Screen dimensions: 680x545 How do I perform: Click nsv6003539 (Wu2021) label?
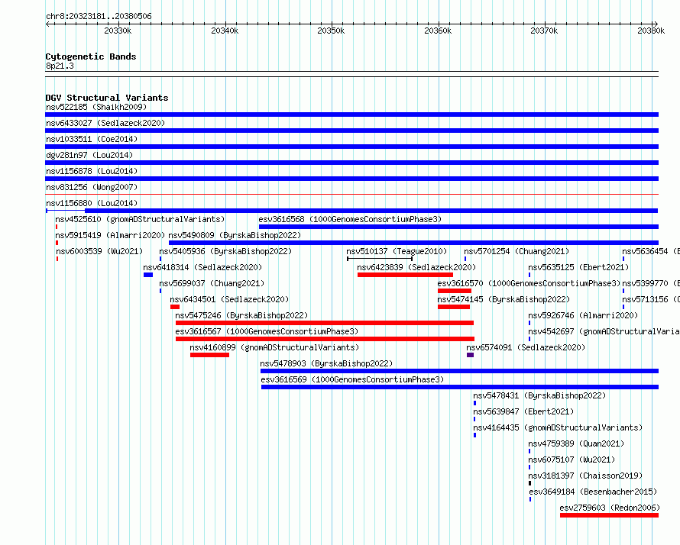(99, 251)
